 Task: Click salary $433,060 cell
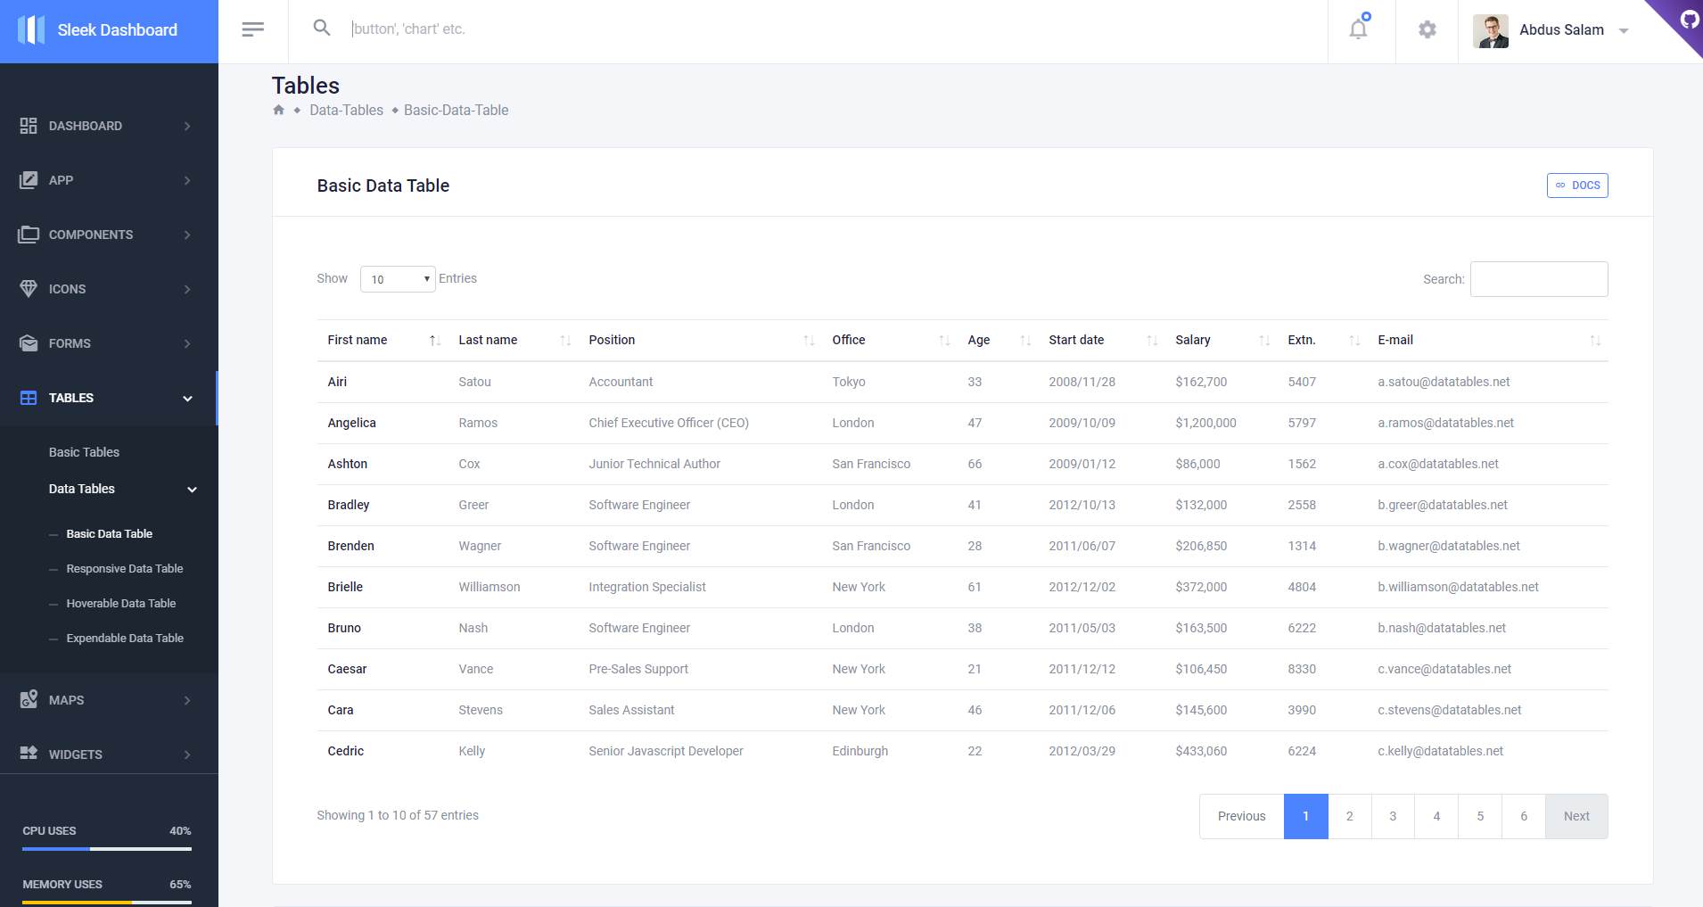(1201, 751)
